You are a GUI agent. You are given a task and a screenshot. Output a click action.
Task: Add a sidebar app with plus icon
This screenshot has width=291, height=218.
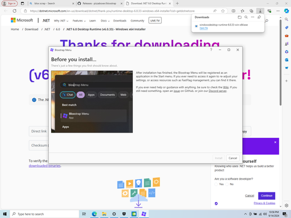click(x=286, y=81)
